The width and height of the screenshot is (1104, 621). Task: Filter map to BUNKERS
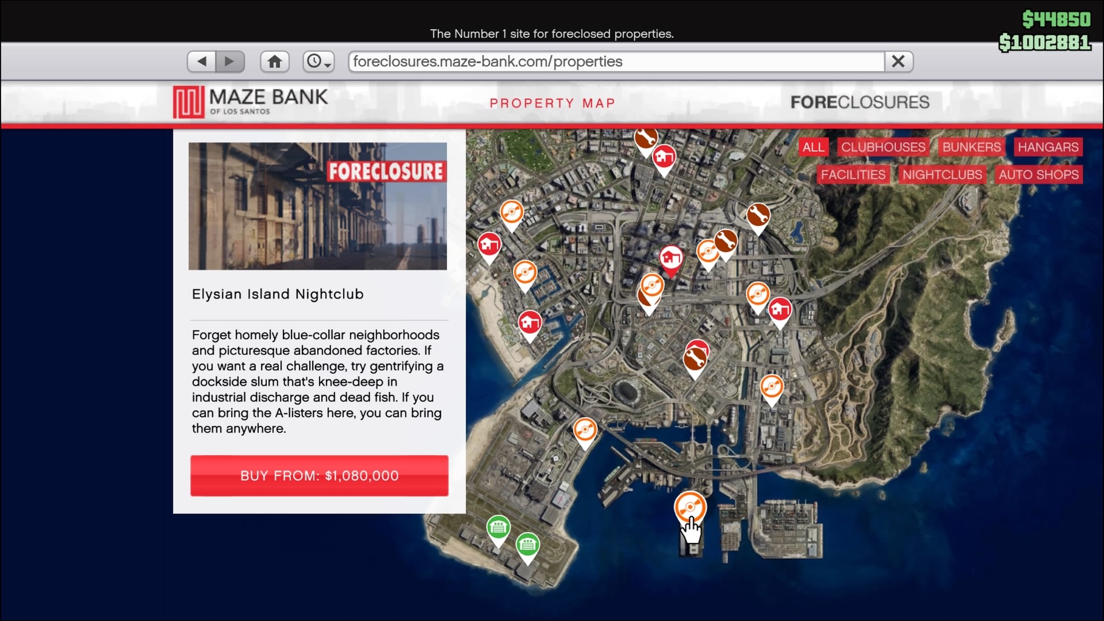(x=971, y=147)
